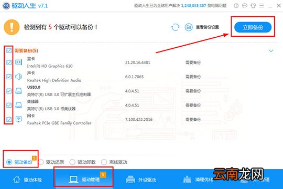Click the Intel(R) HD Graphics 610 entry
The width and height of the screenshot is (283, 189).
tap(50, 66)
